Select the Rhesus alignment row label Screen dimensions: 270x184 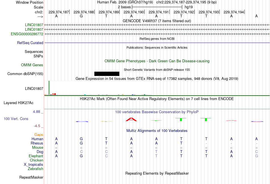(37, 143)
